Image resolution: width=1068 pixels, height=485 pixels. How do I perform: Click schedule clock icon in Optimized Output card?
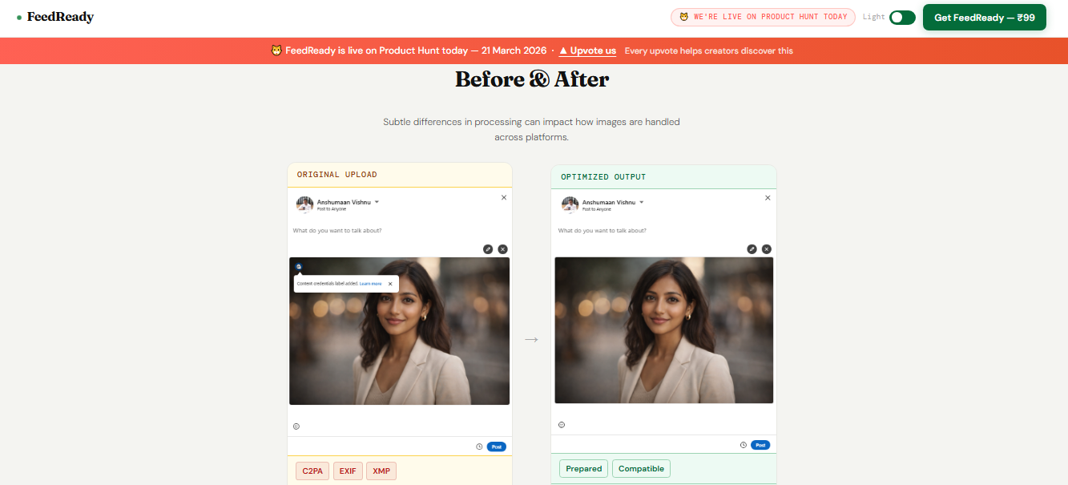click(x=743, y=445)
